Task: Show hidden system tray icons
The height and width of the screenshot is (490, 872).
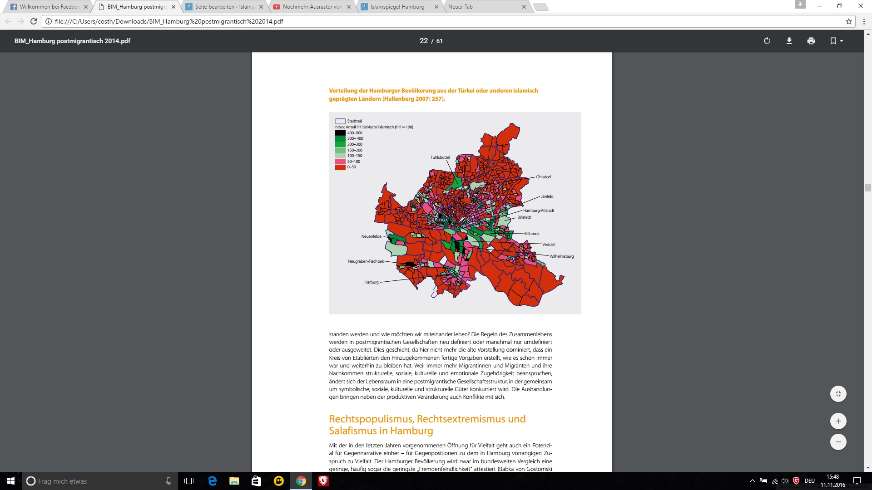Action: pos(752,481)
